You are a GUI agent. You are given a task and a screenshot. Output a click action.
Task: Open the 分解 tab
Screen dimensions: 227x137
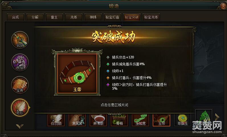click(35, 17)
